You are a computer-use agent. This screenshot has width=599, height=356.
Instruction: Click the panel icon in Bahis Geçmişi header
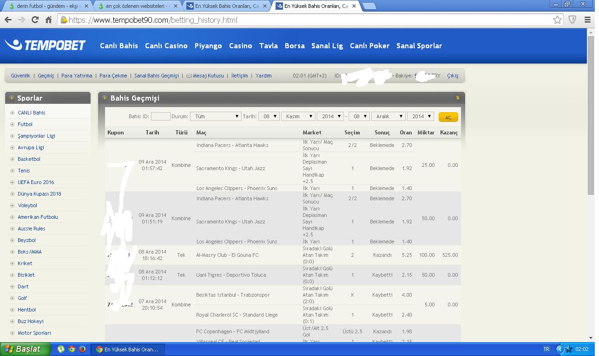(x=457, y=98)
